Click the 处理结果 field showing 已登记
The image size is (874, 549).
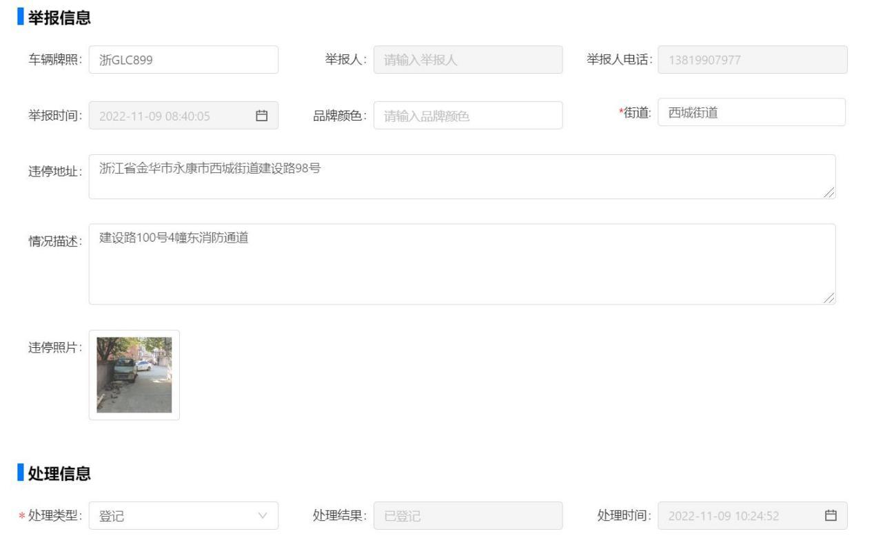coord(467,516)
